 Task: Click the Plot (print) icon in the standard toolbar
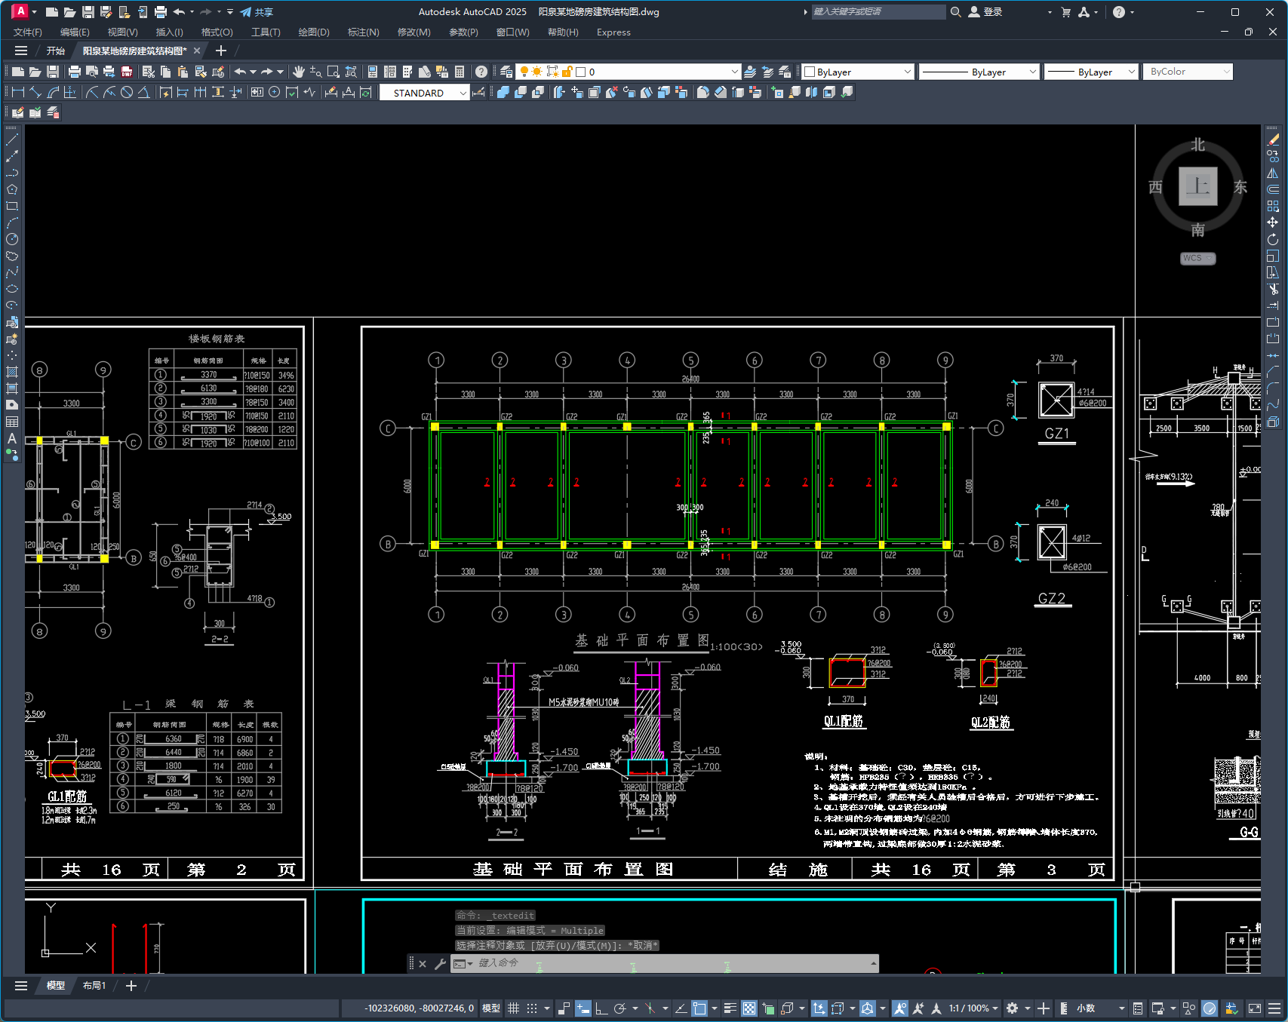(74, 72)
